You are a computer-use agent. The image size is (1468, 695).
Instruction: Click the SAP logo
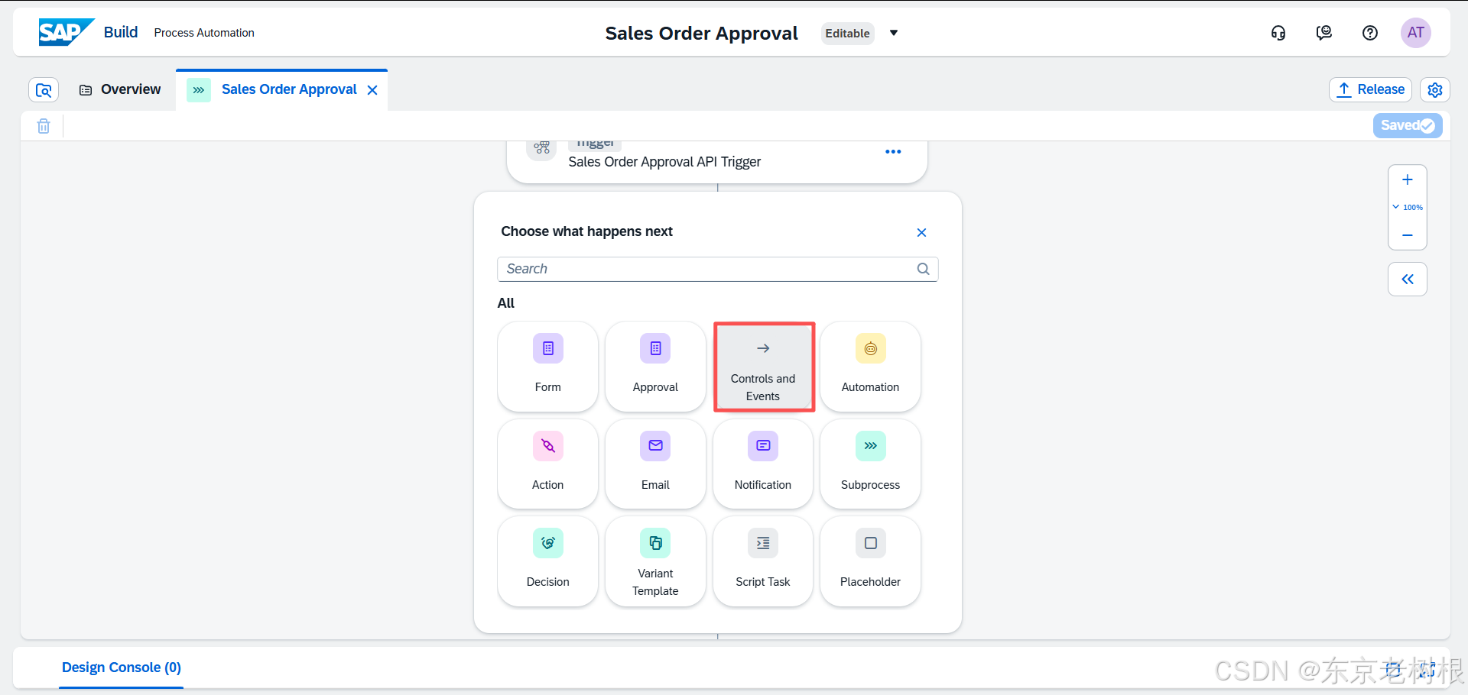click(x=66, y=32)
